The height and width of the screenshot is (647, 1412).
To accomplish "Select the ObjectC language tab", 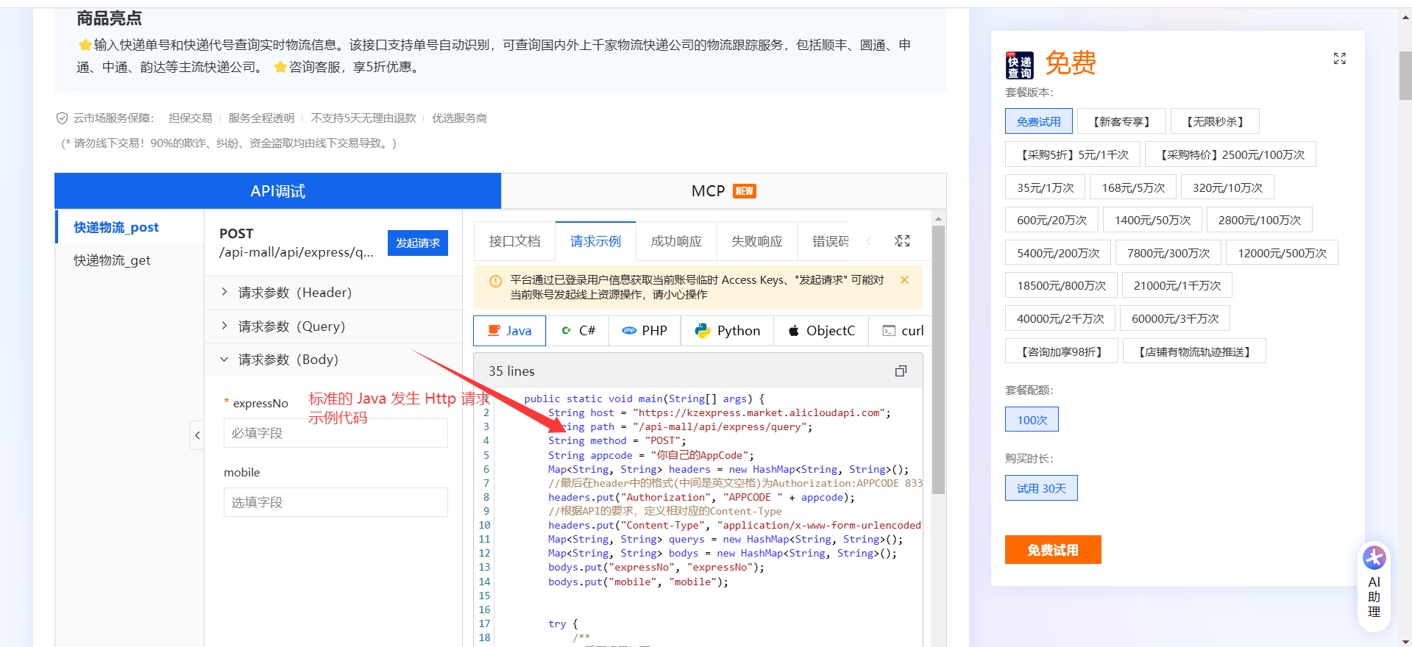I will (821, 331).
